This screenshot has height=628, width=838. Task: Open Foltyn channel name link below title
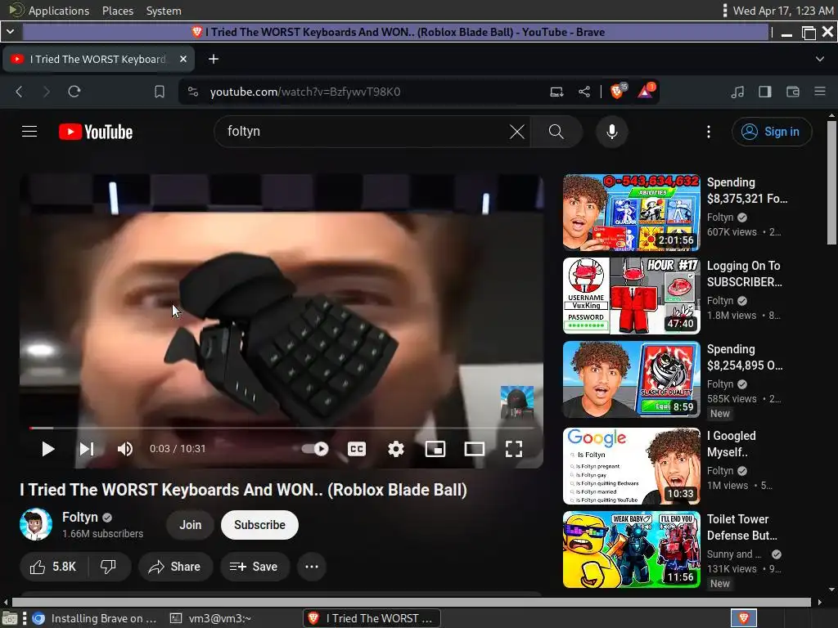pyautogui.click(x=80, y=517)
